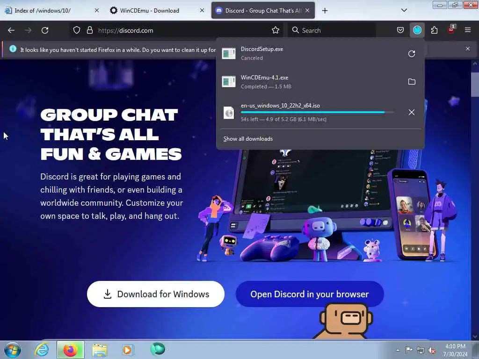
Task: Show all downloads
Action: click(x=248, y=139)
